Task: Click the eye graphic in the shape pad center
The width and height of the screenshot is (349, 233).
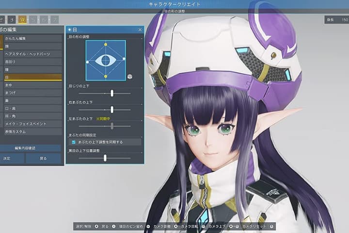Action: click(x=106, y=60)
